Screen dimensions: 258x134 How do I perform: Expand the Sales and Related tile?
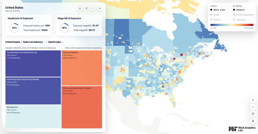click(x=82, y=68)
